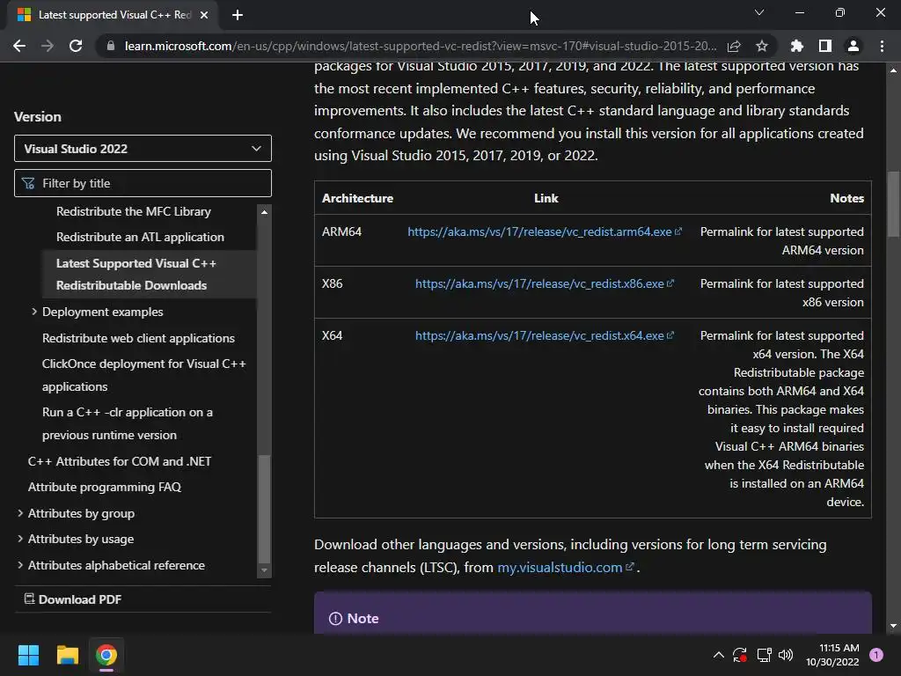Open Redistribute web client applications

138,338
